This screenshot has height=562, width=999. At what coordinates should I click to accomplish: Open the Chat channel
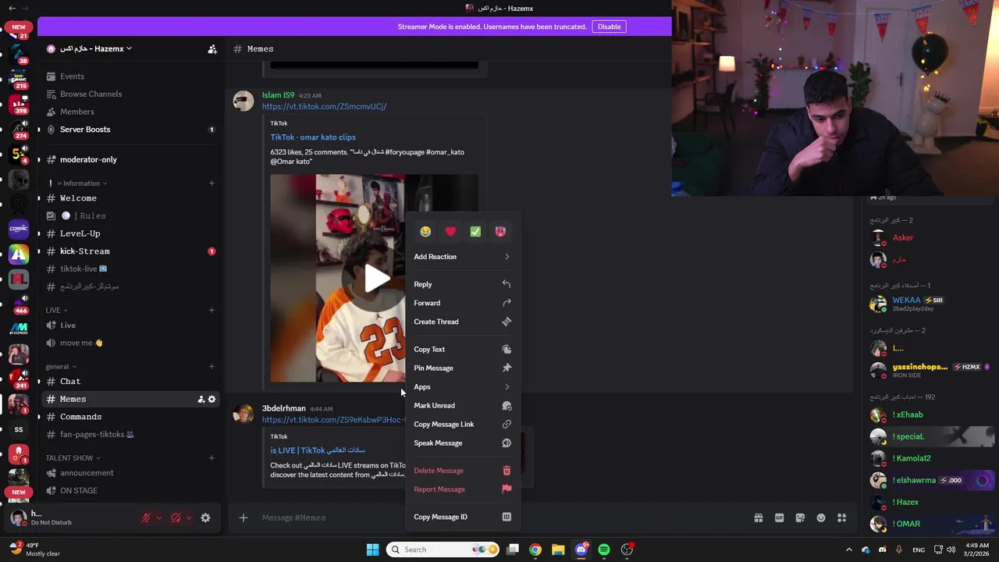(x=131, y=382)
